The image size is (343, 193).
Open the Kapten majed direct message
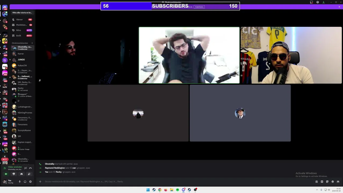point(22,142)
